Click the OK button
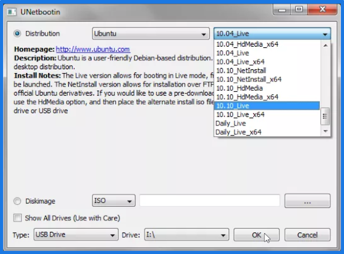 [256, 235]
